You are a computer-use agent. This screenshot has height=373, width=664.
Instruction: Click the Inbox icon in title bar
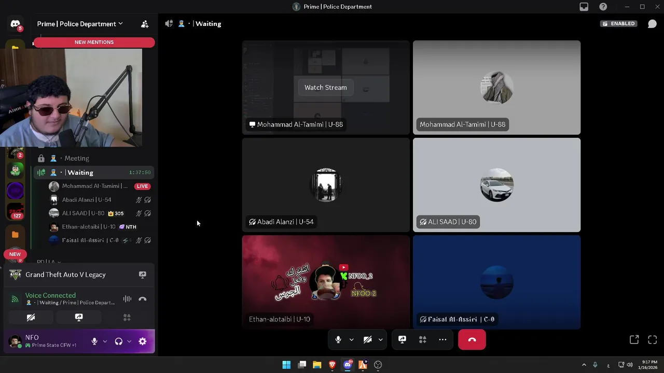coord(584,7)
